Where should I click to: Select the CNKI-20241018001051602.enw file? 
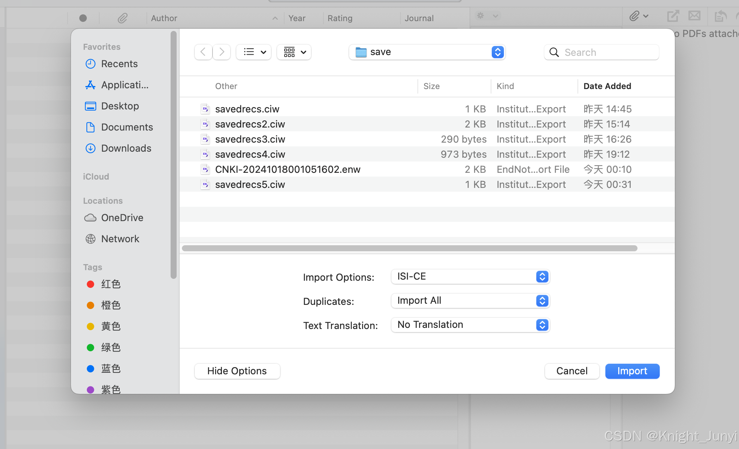click(288, 169)
